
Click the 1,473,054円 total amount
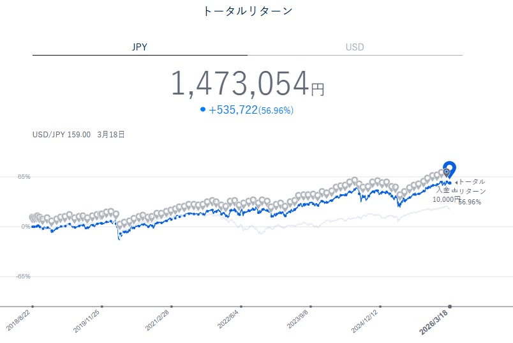247,84
